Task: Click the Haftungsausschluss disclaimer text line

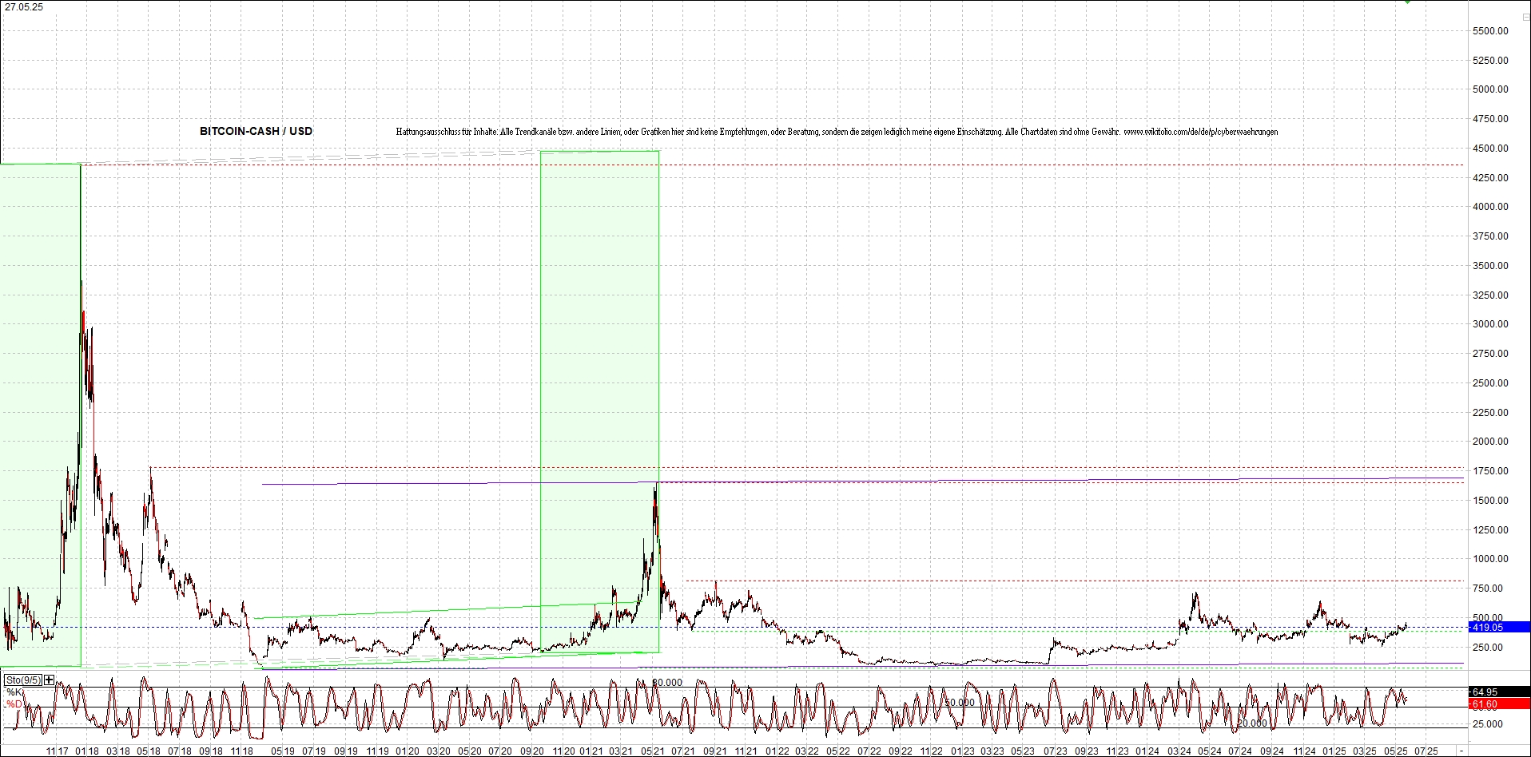Action: (837, 132)
